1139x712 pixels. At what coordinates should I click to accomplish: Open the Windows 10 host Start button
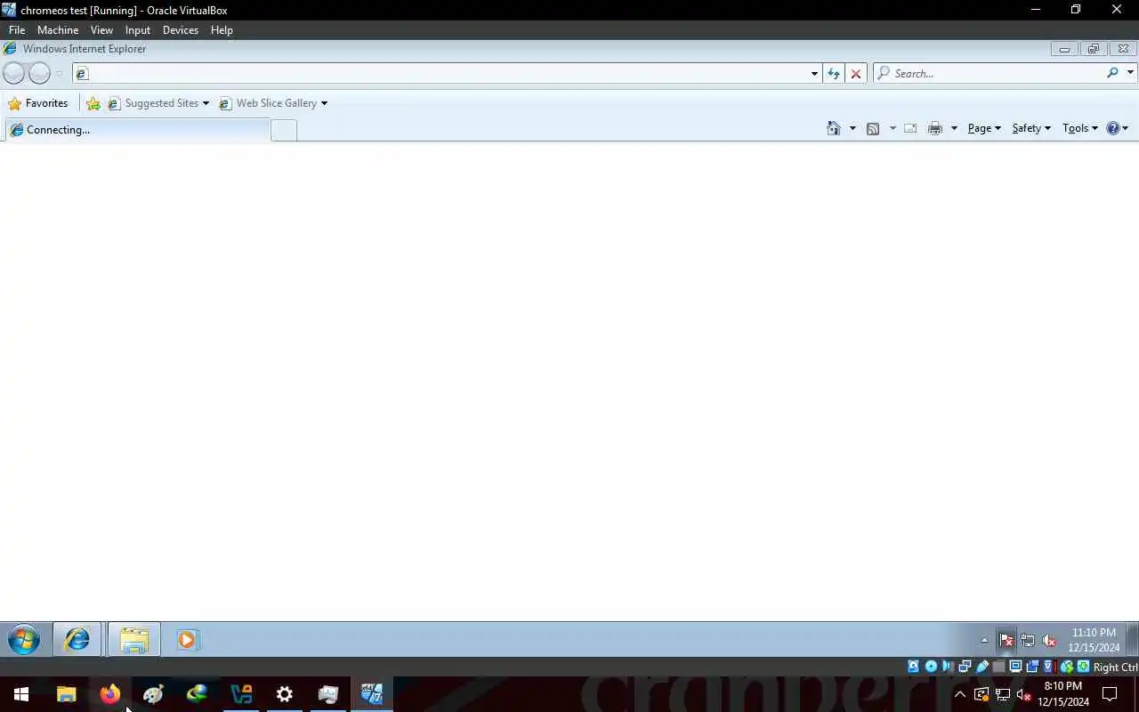coord(21,694)
